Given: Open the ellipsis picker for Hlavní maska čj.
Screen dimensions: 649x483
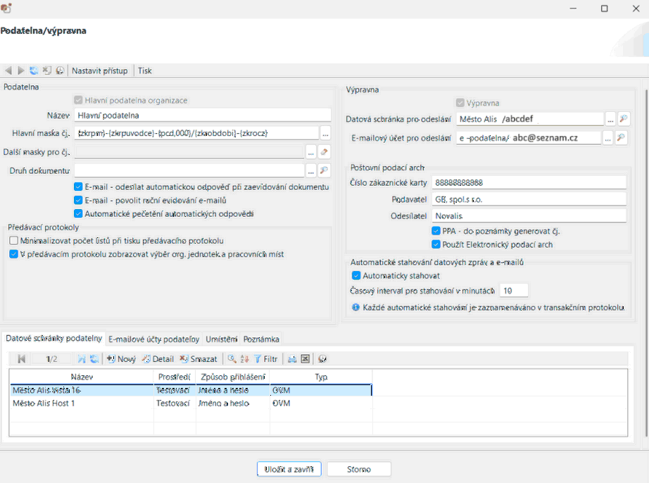Looking at the screenshot, I should point(325,132).
